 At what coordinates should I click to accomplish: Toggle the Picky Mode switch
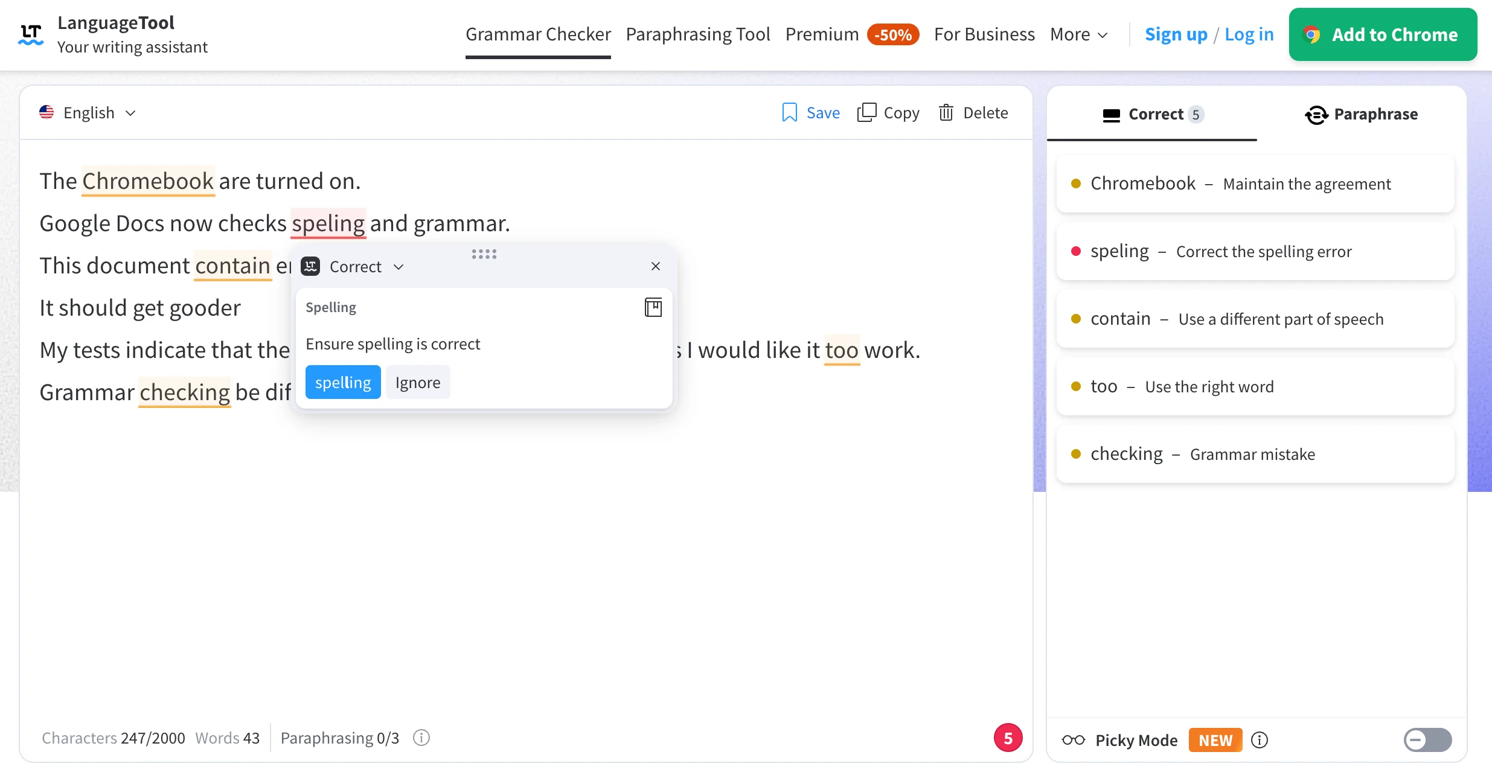pos(1427,740)
